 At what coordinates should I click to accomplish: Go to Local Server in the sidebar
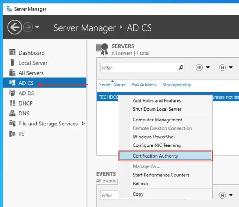click(x=33, y=63)
